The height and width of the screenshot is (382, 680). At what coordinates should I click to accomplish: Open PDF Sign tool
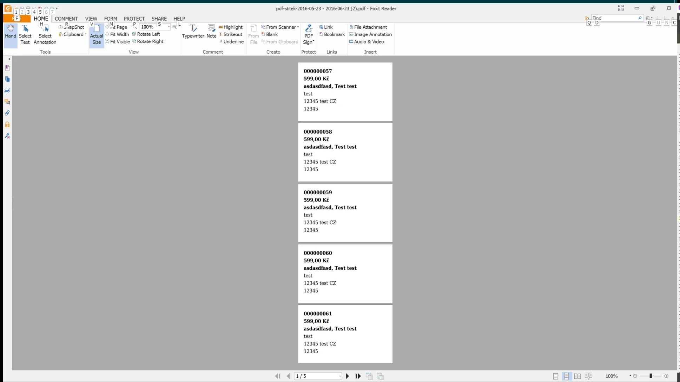tap(309, 34)
